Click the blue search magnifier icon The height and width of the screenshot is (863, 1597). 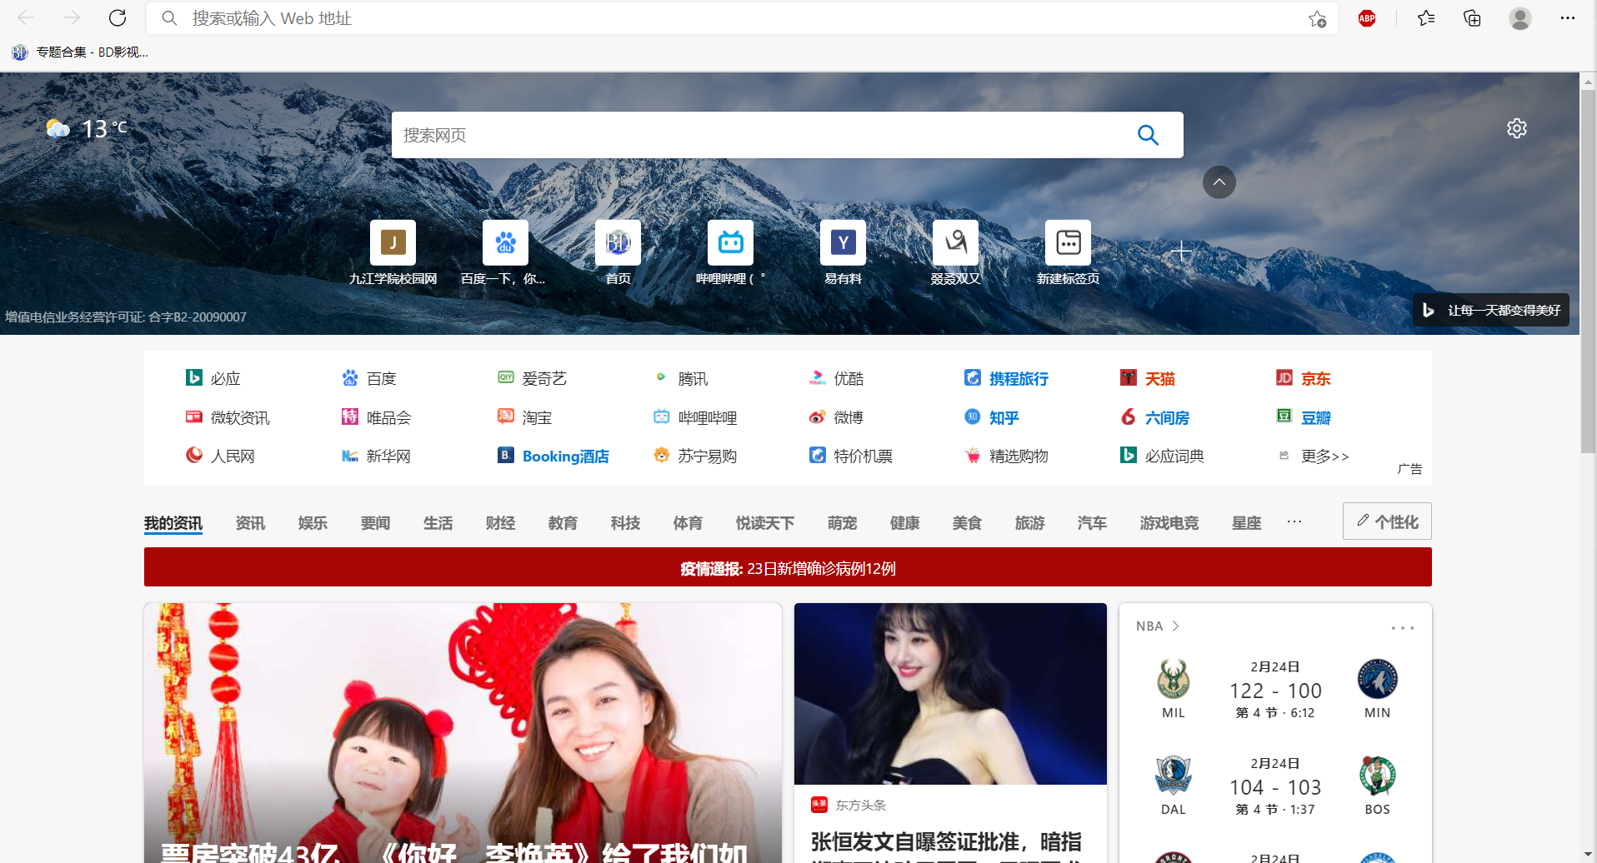coord(1148,135)
